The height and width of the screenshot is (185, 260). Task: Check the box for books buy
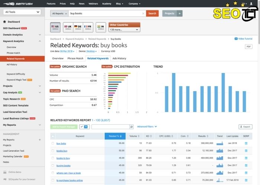53,151
